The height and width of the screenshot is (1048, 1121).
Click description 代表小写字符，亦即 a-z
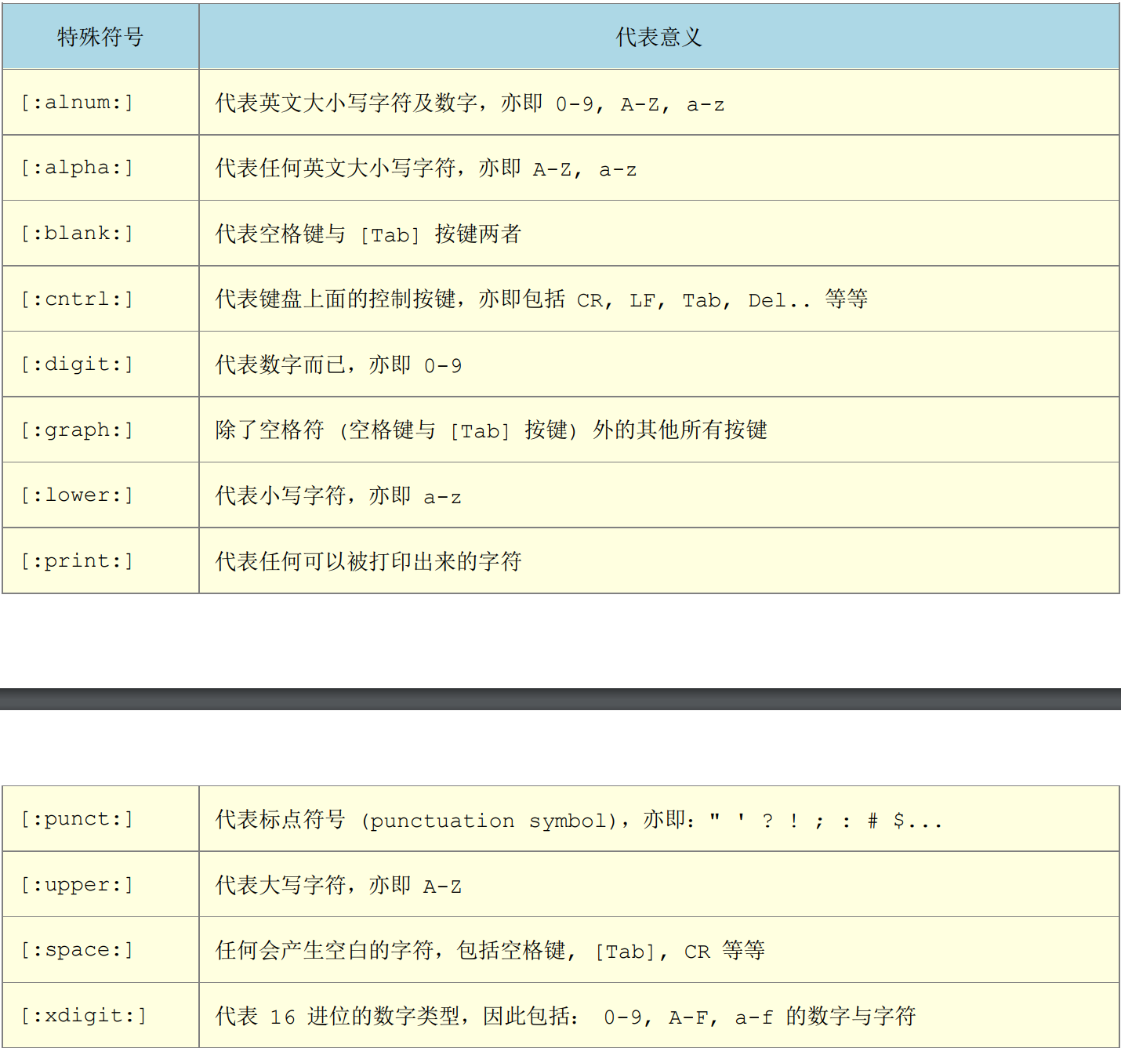click(659, 495)
